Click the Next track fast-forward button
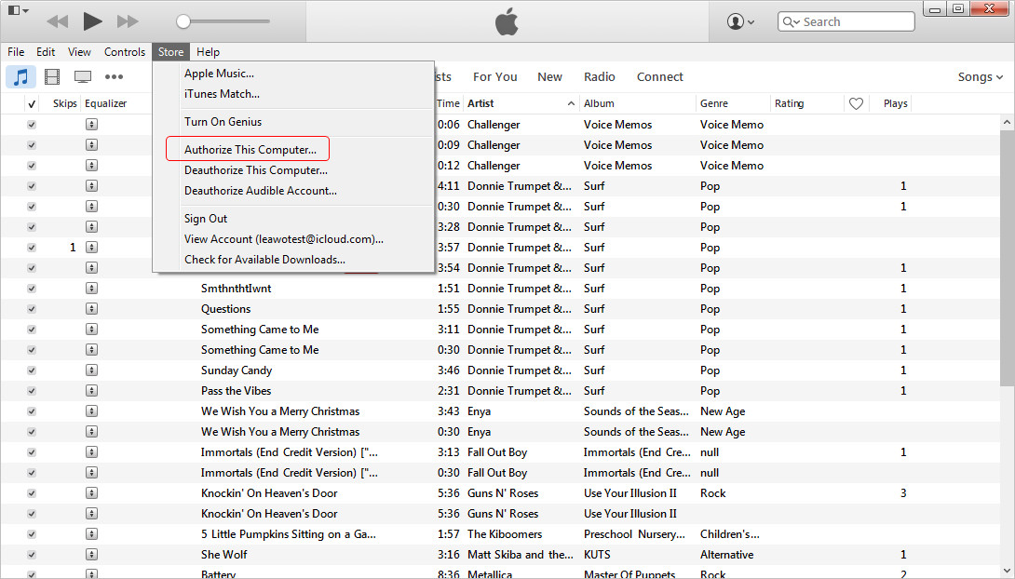Screen dimensions: 1015x579 (128, 21)
